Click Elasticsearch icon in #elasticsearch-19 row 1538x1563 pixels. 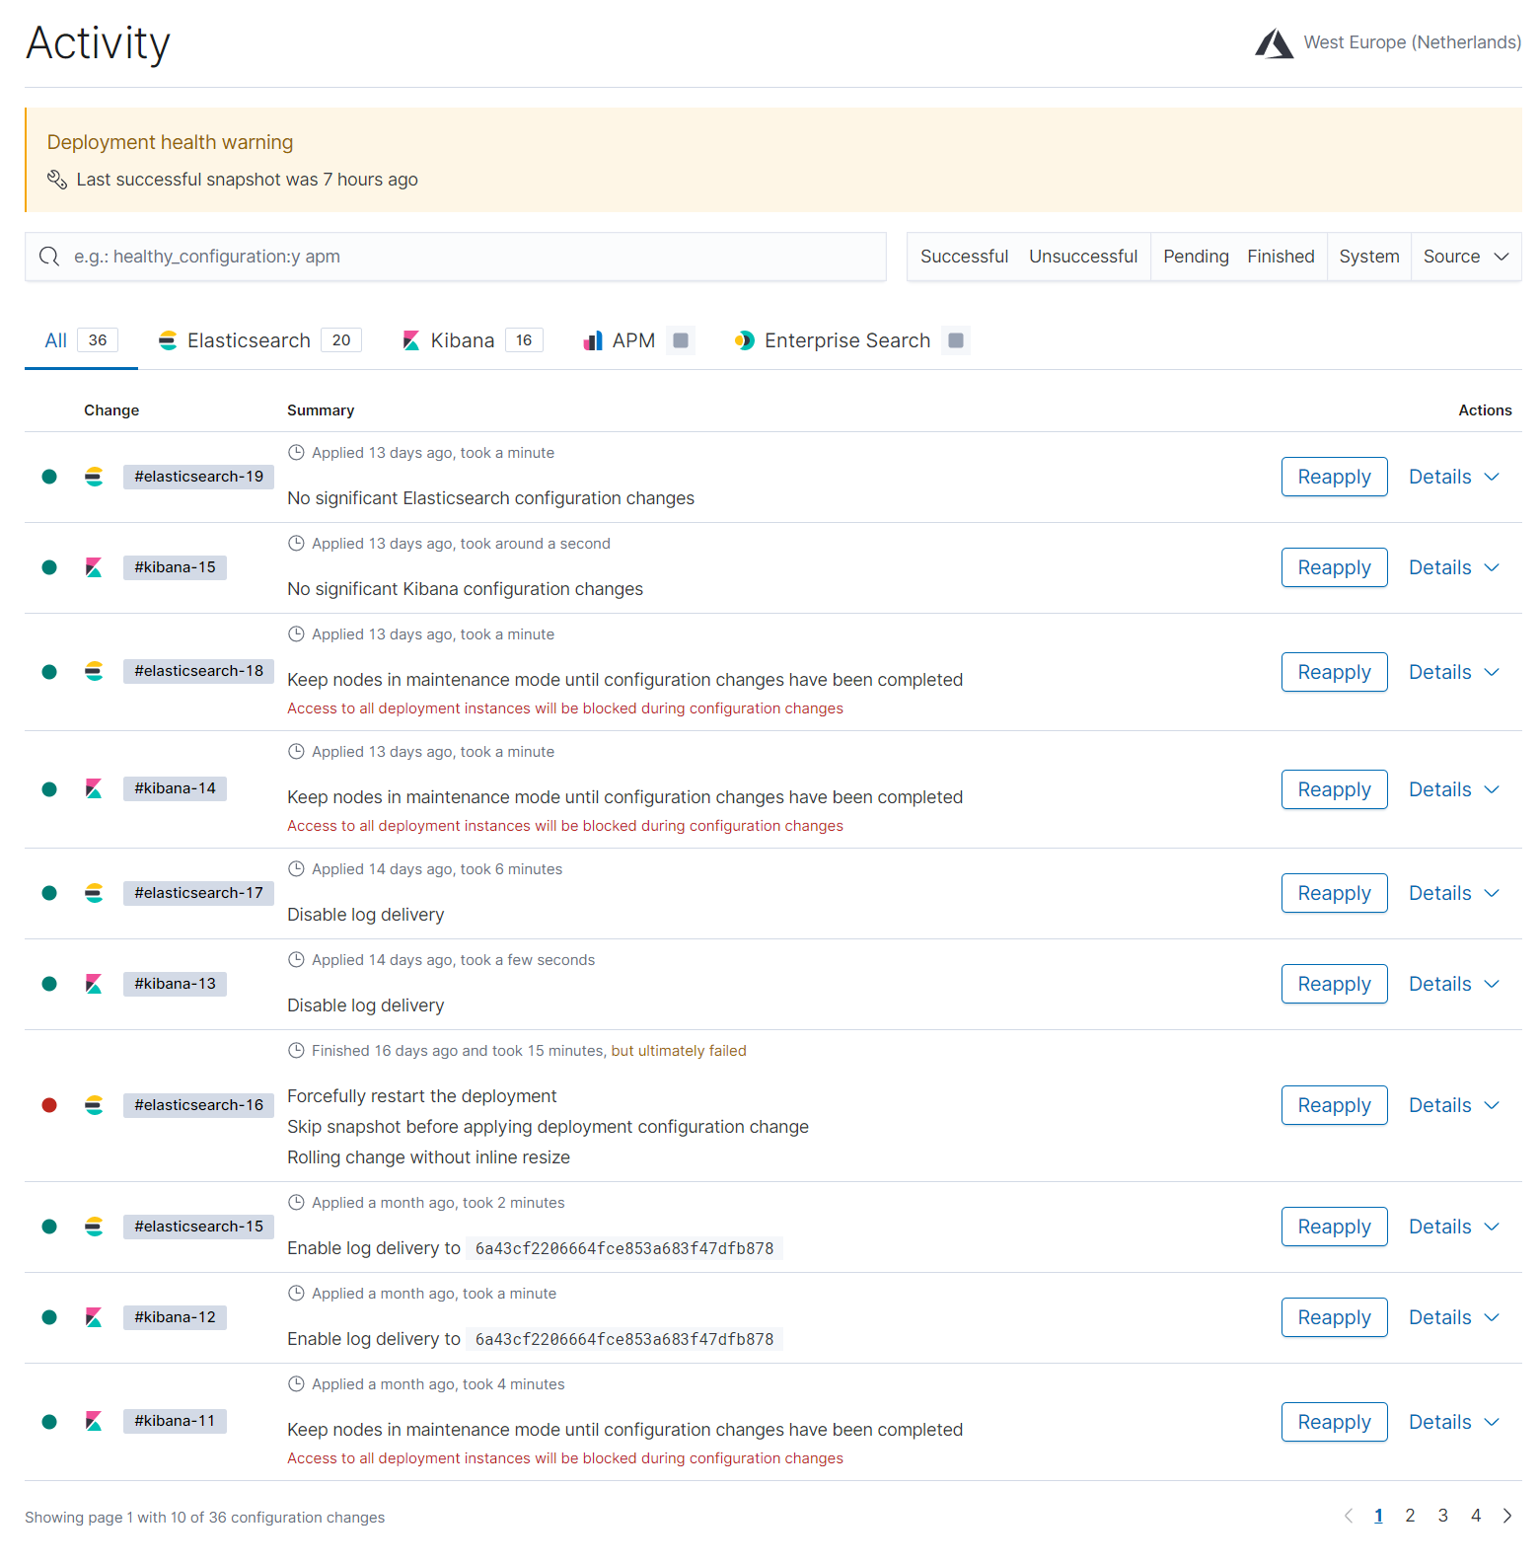(x=94, y=477)
